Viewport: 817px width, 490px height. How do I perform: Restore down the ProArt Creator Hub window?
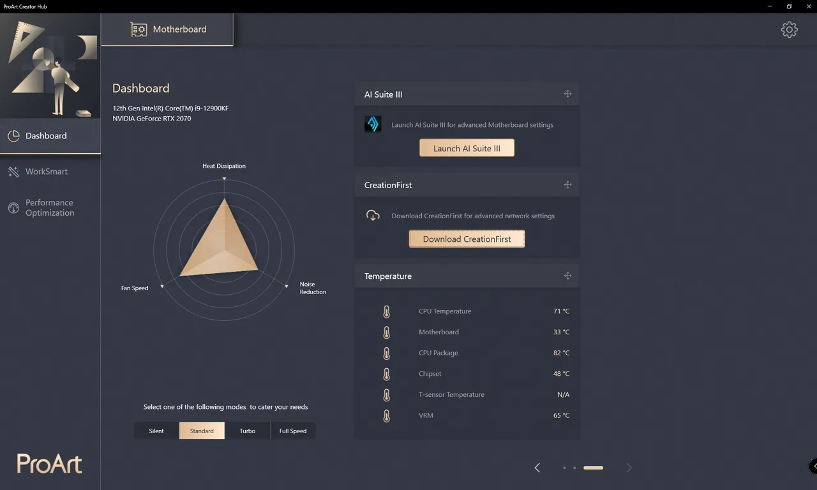789,6
